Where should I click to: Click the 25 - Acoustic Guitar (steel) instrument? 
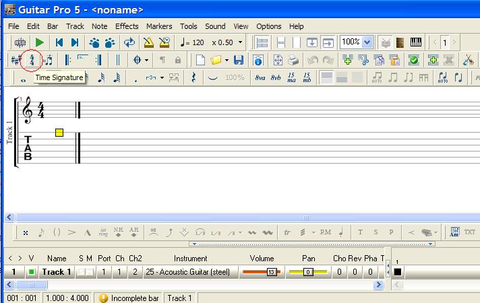coord(187,272)
